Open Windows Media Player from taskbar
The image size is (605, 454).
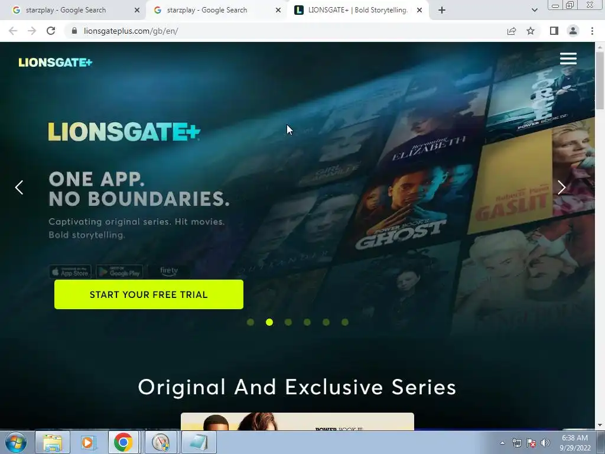point(88,442)
